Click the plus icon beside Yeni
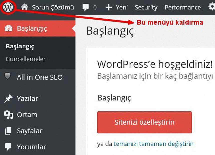The width and height of the screenshot is (215, 155). click(108, 8)
